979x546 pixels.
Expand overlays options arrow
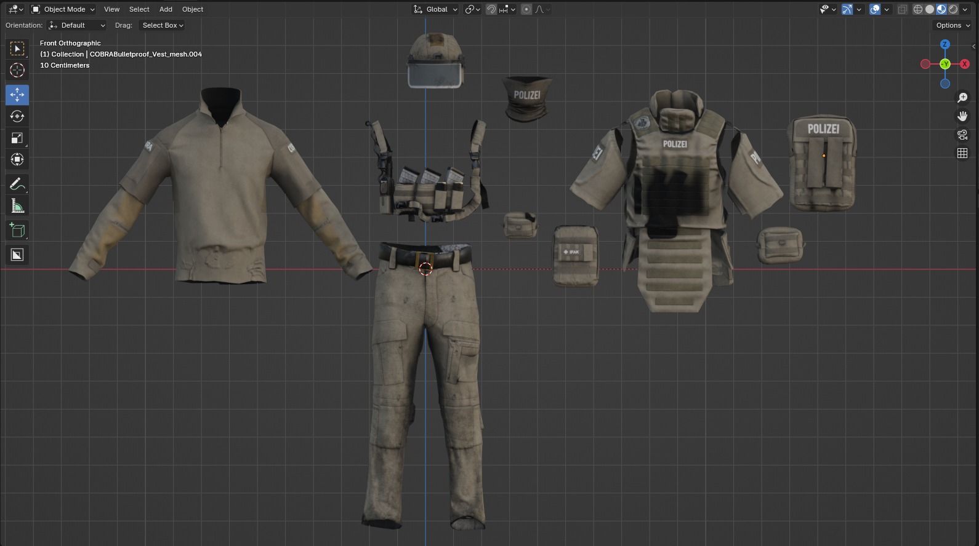click(x=887, y=9)
